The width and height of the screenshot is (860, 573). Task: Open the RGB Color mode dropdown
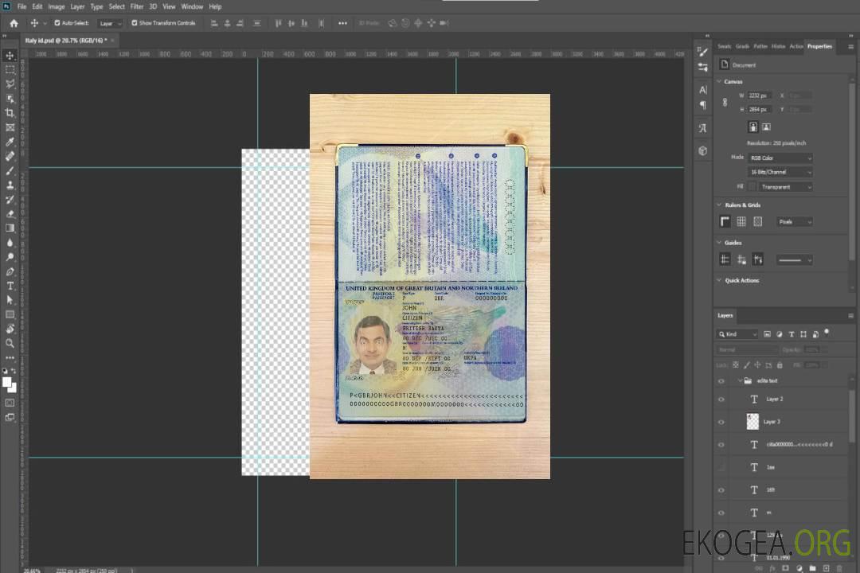pos(780,158)
